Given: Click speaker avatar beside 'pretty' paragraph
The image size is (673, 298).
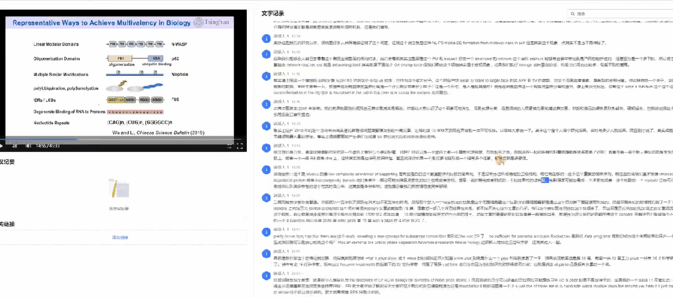Looking at the screenshot, I should coord(265,232).
